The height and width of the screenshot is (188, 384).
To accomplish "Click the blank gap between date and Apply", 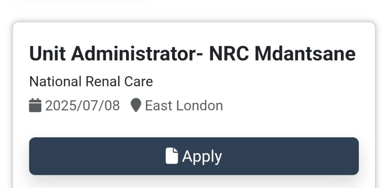I will click(x=194, y=125).
